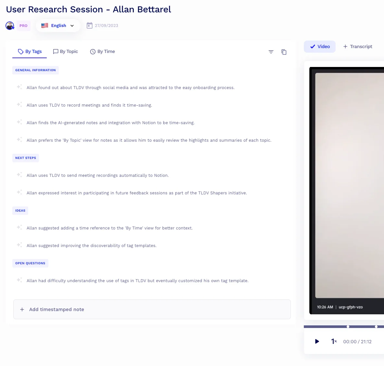Jump to second white timeline marker
Image resolution: width=384 pixels, height=366 pixels.
pyautogui.click(x=376, y=326)
